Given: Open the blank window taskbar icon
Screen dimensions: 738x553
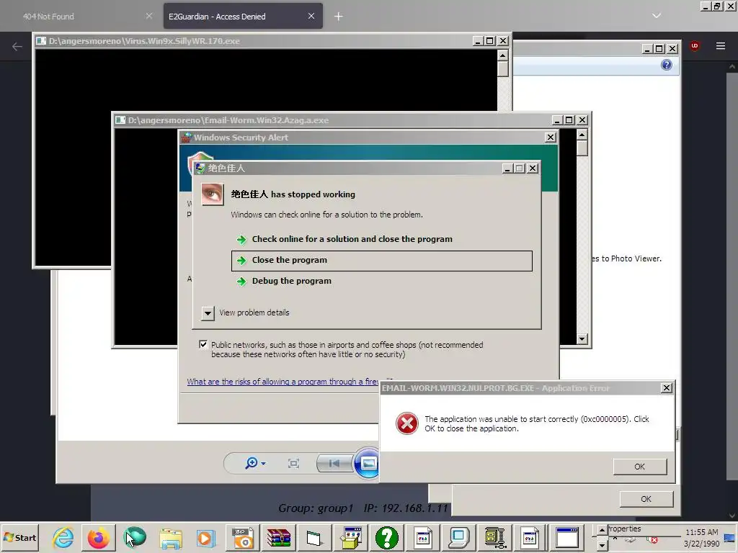Looking at the screenshot, I should tap(566, 538).
